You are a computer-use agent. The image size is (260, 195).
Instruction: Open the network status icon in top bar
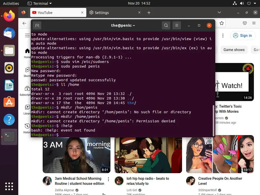pyautogui.click(x=235, y=3)
